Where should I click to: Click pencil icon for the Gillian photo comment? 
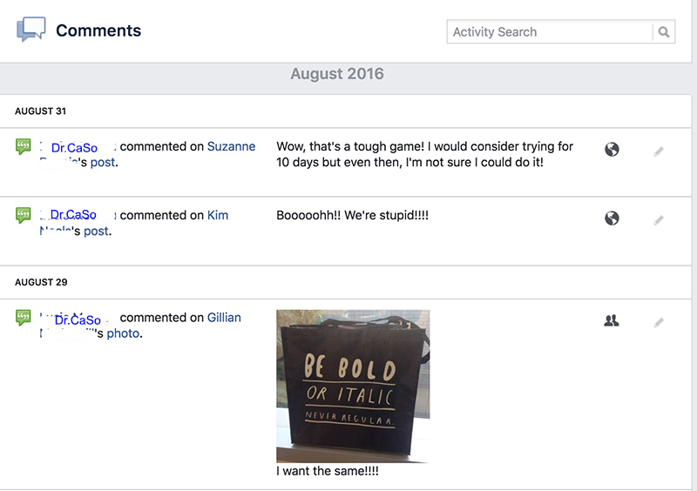point(659,322)
